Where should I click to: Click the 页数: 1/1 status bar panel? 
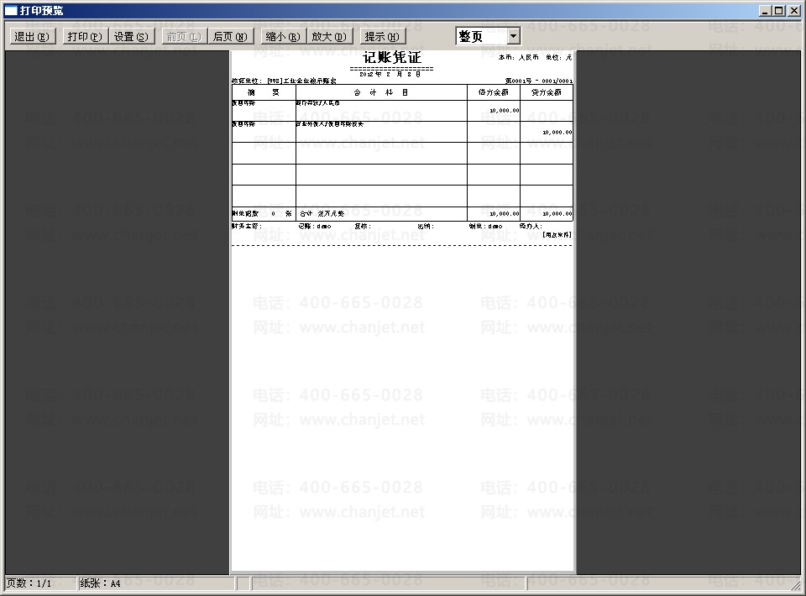38,583
